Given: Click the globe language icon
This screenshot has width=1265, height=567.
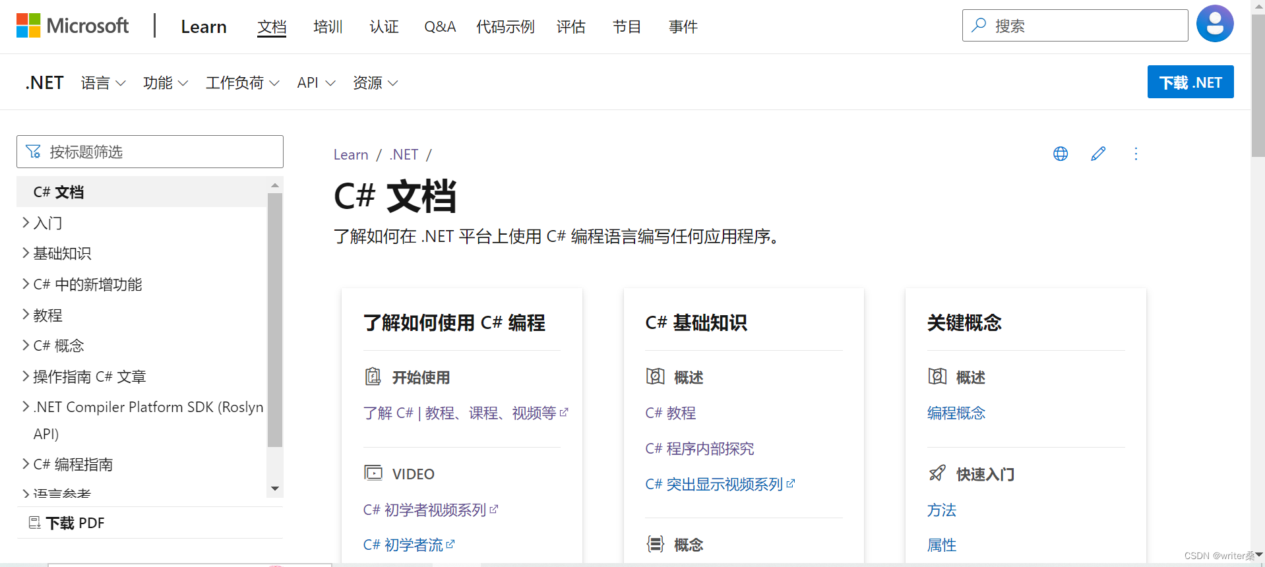Looking at the screenshot, I should coord(1061,154).
